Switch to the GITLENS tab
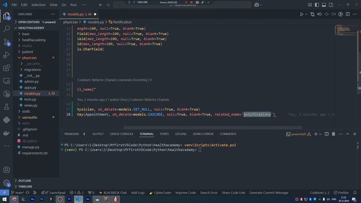 (x=180, y=134)
